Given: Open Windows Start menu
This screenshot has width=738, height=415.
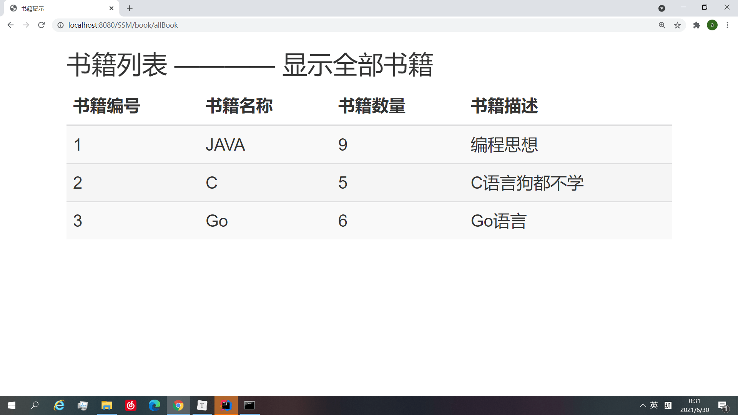Looking at the screenshot, I should pos(12,405).
